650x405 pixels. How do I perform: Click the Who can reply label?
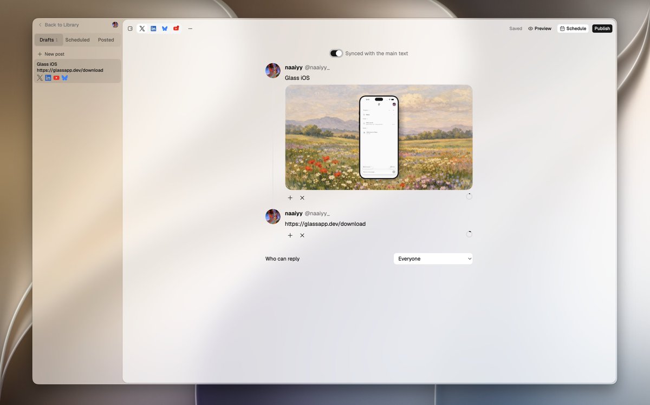click(x=282, y=259)
